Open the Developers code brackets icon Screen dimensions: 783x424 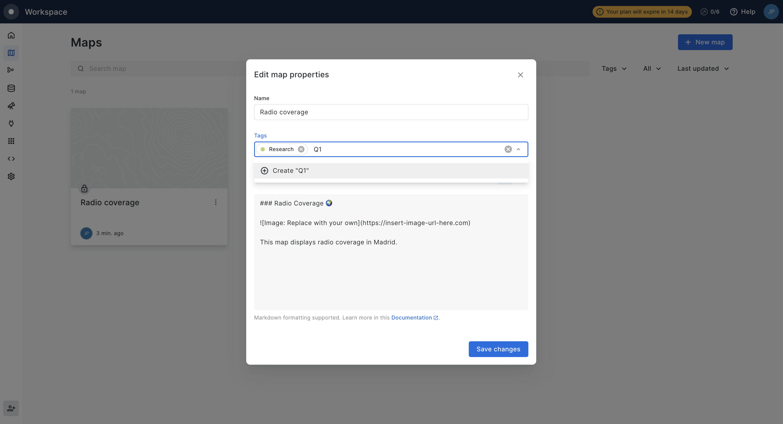11,159
